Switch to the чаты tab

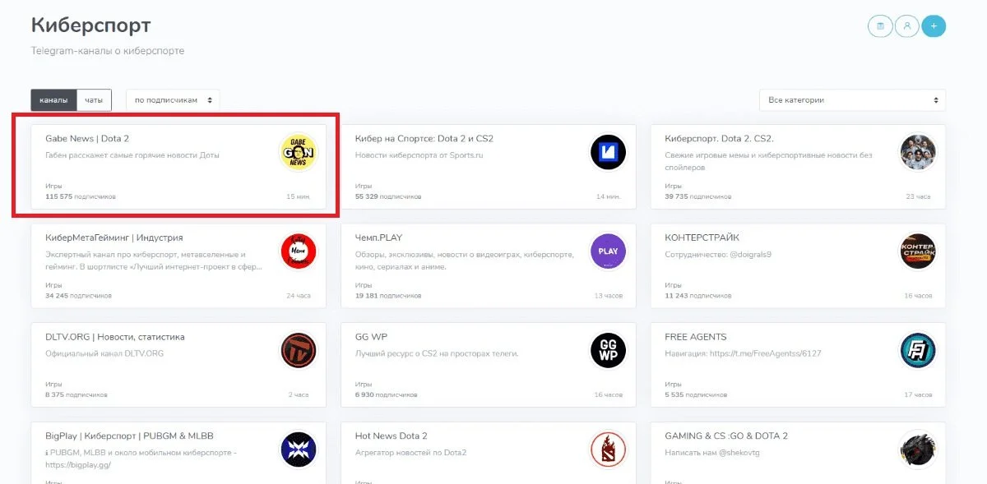[94, 100]
